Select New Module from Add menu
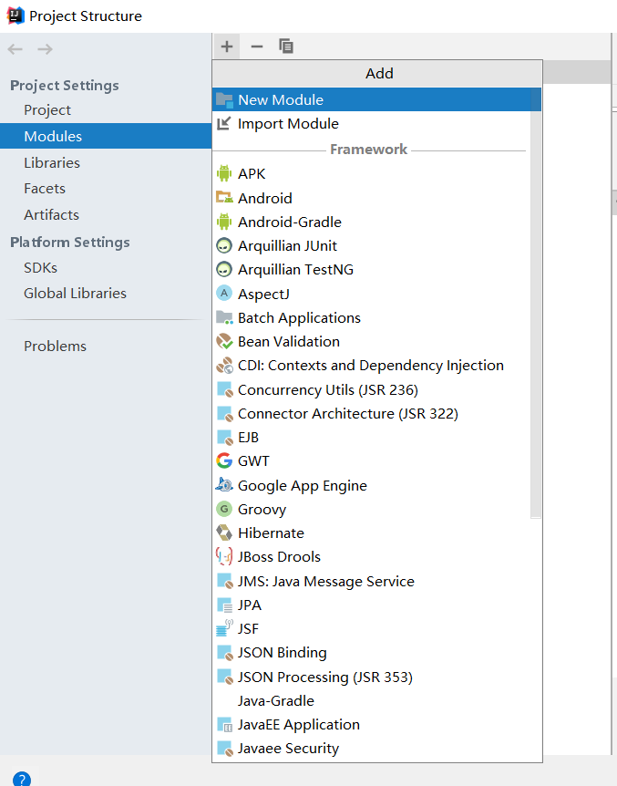Image resolution: width=617 pixels, height=786 pixels. [281, 100]
